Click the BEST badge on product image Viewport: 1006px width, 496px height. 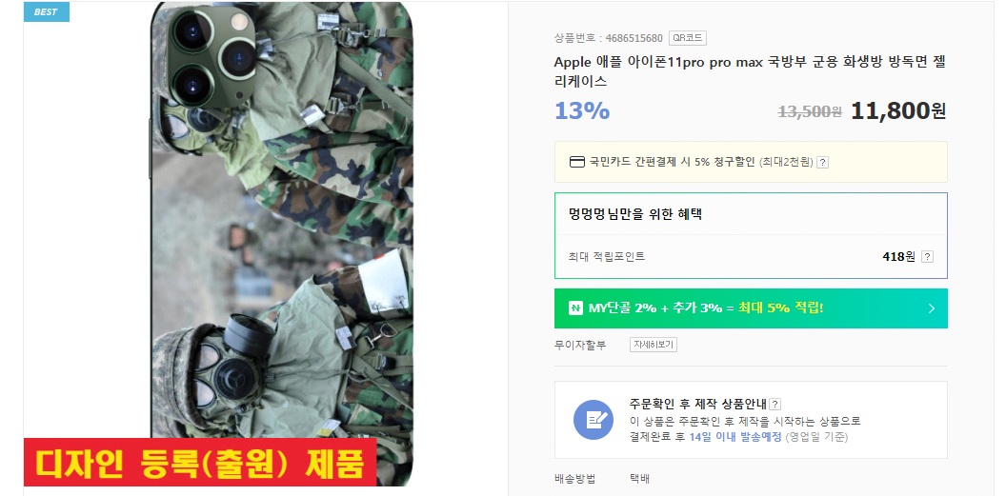pyautogui.click(x=46, y=11)
